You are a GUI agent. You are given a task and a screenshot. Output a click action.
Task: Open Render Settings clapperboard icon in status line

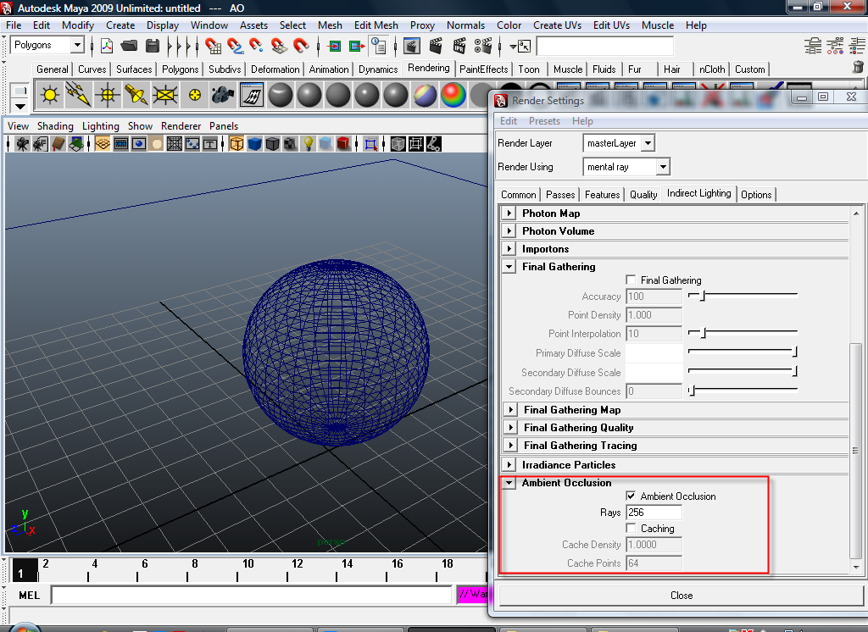pyautogui.click(x=482, y=46)
